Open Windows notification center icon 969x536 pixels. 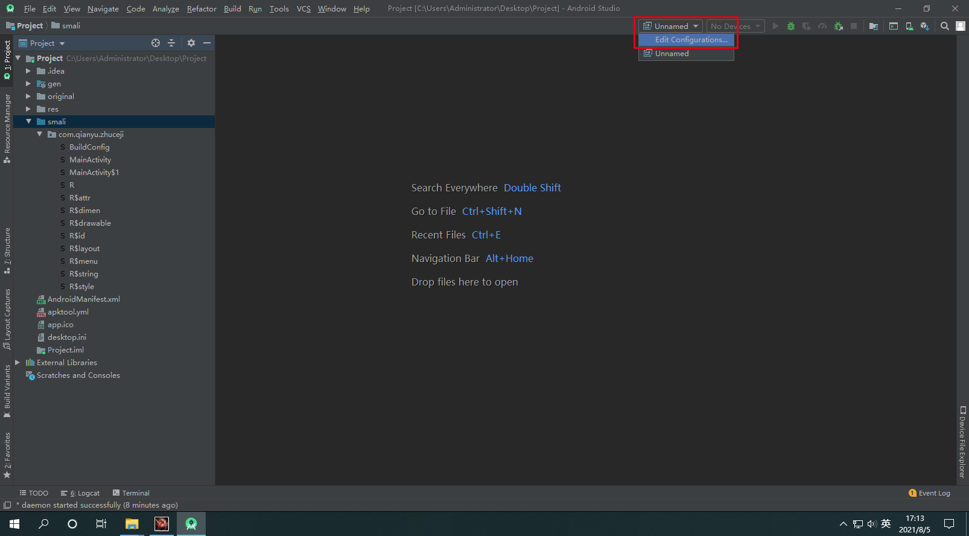(x=949, y=523)
